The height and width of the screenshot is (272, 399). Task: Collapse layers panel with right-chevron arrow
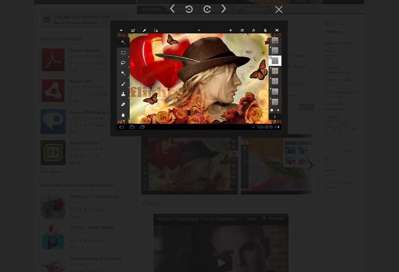[x=275, y=117]
